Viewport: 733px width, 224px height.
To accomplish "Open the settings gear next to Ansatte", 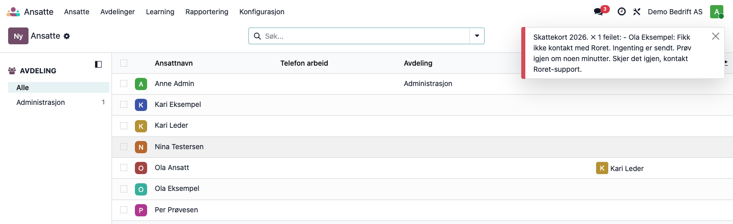I will [67, 36].
